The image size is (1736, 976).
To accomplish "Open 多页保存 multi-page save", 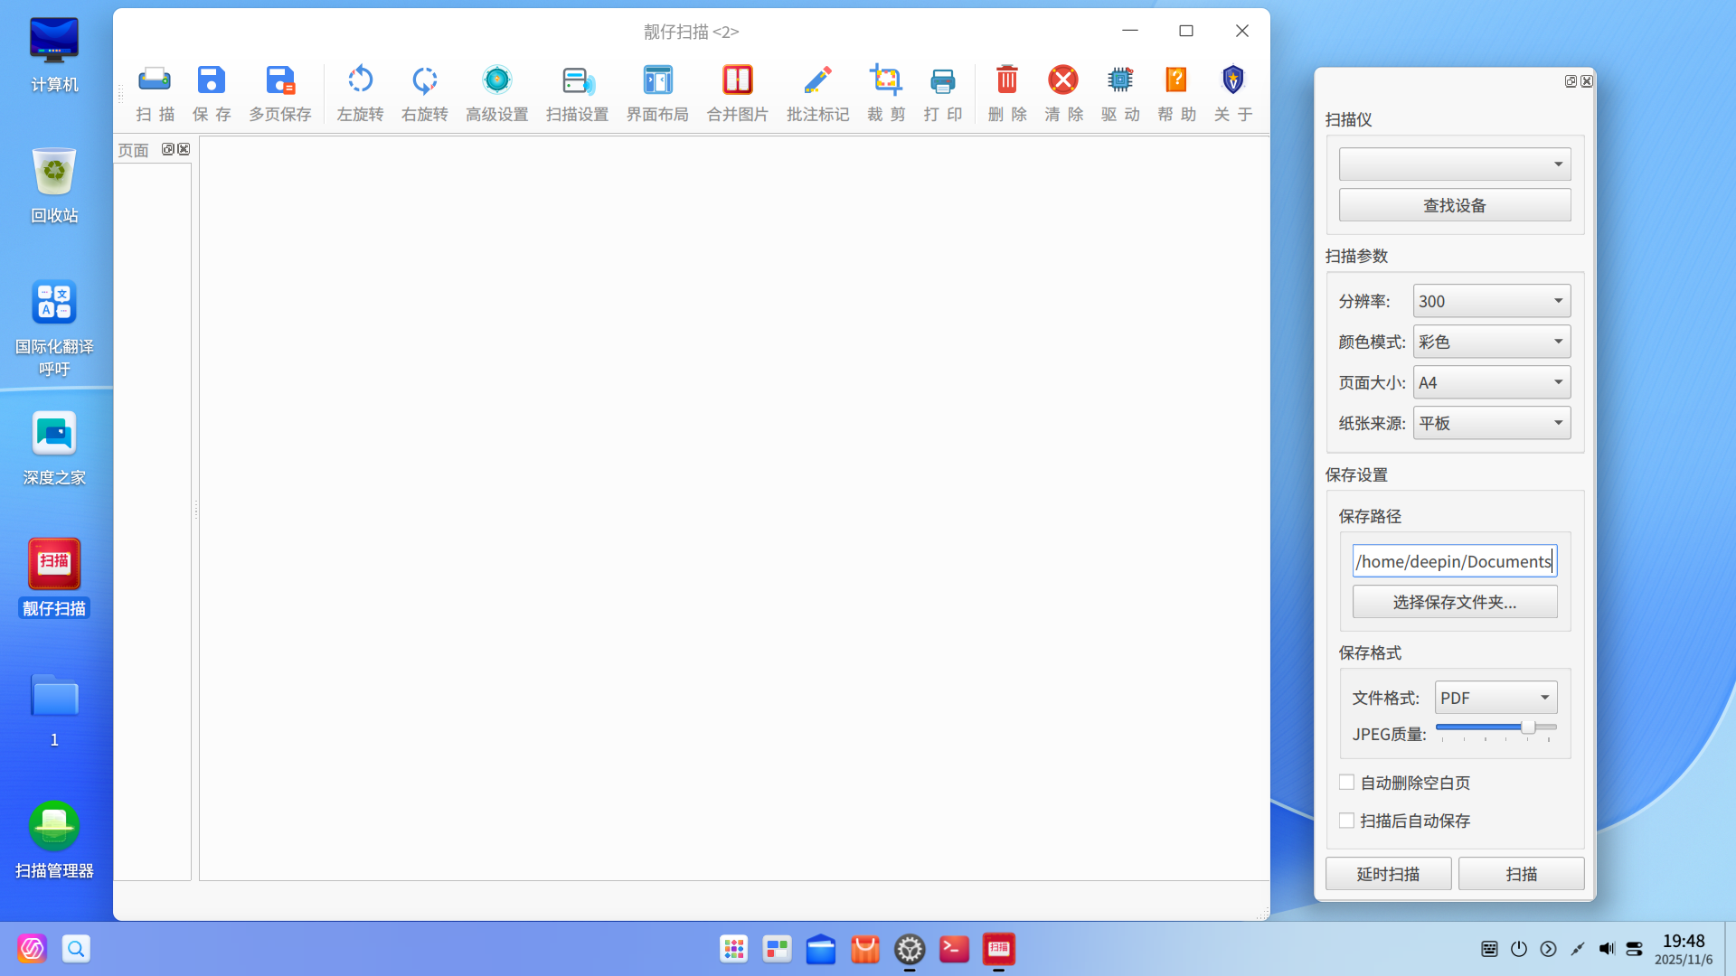I will point(280,92).
